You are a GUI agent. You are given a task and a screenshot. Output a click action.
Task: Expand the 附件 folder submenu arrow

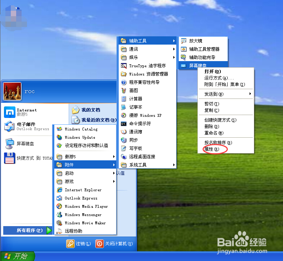114,165
